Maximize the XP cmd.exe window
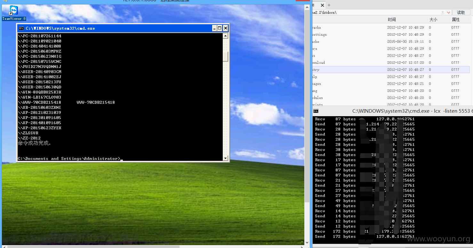Viewport: 473px width, 248px height. pyautogui.click(x=220, y=28)
